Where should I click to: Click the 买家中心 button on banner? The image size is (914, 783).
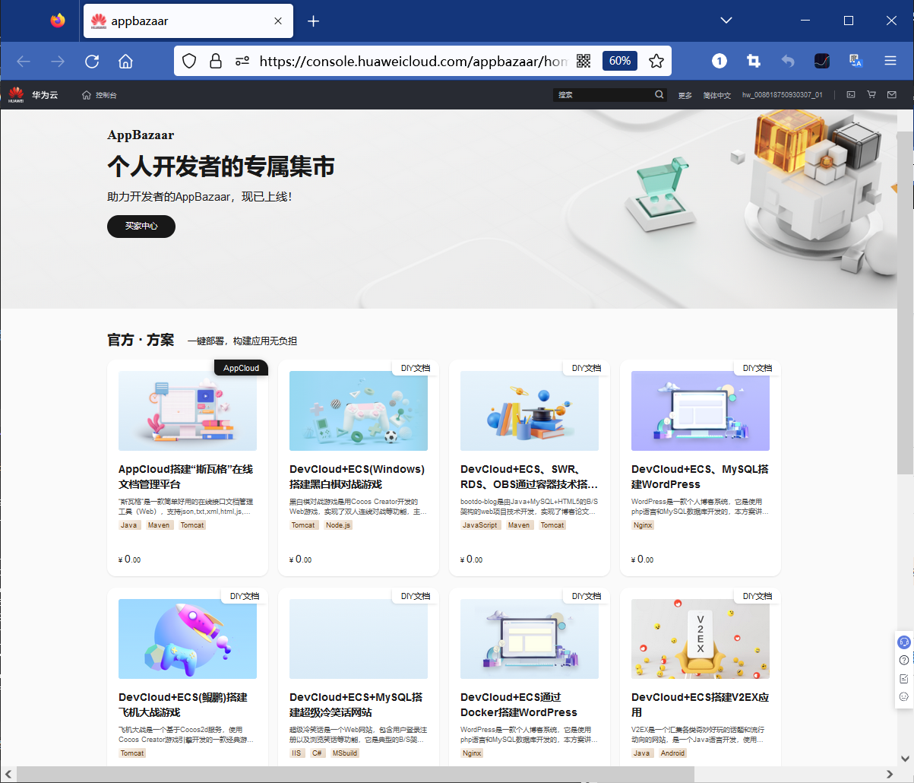coord(141,227)
